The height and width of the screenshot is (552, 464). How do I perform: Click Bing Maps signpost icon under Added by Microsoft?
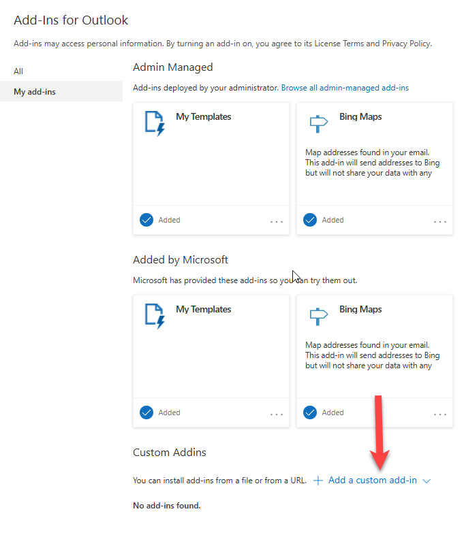318,316
